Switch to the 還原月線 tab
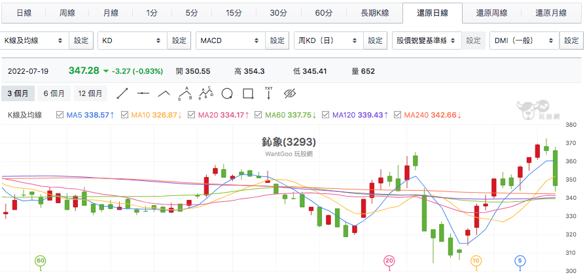 tap(551, 13)
